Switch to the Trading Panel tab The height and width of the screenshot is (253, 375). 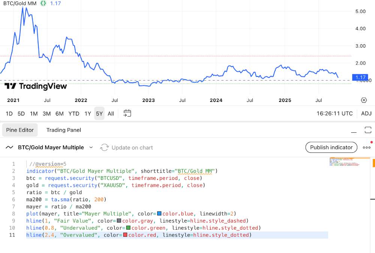[x=63, y=130]
